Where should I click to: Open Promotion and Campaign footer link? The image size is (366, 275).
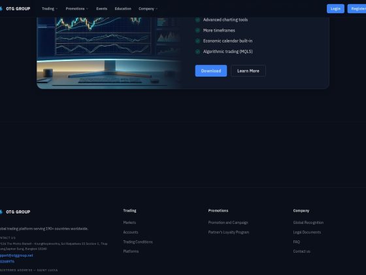(228, 223)
